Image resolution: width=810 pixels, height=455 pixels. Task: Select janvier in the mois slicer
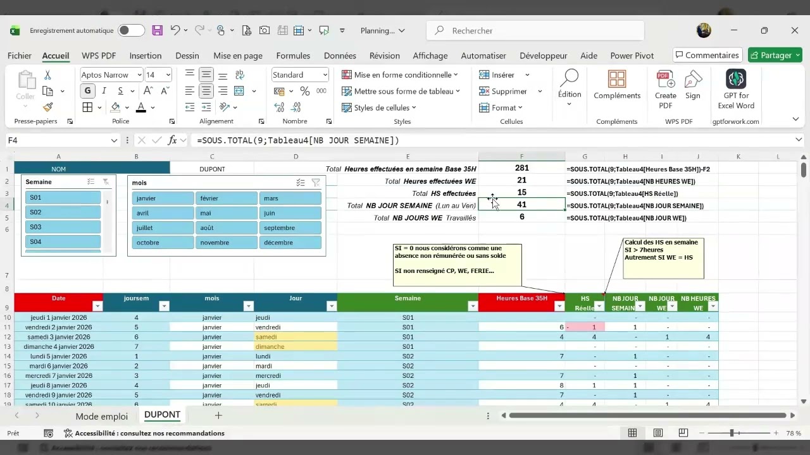tap(163, 198)
